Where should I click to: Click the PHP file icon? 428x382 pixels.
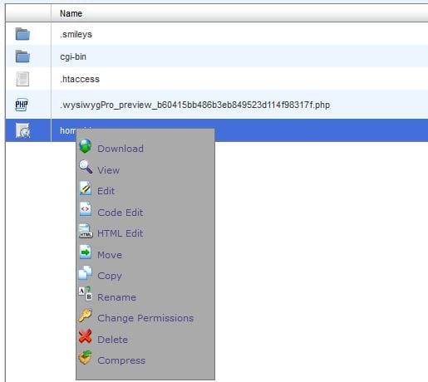point(22,105)
